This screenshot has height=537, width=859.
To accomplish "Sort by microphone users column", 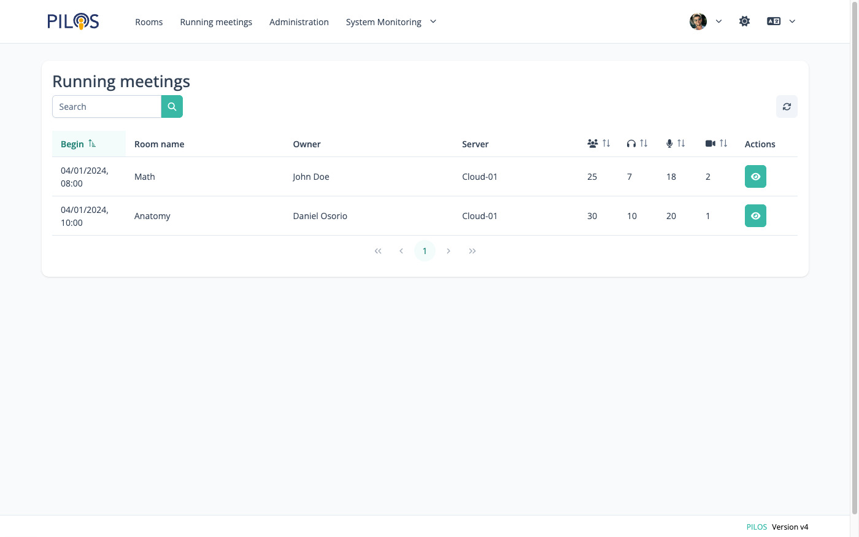I will (x=675, y=144).
